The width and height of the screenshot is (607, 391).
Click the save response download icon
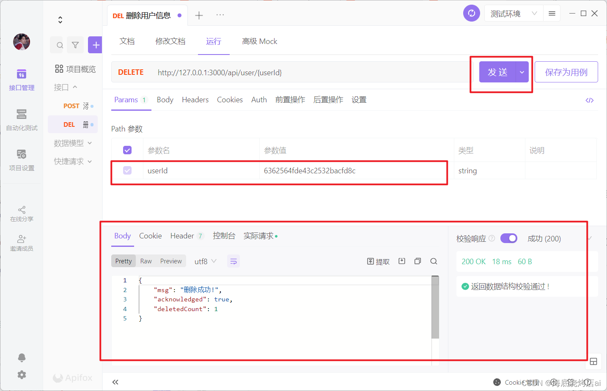click(402, 261)
